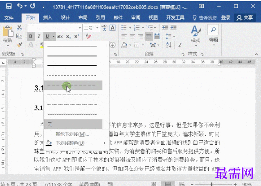Open the underline style dropdown arrow
The image size is (261, 186).
click(53, 36)
